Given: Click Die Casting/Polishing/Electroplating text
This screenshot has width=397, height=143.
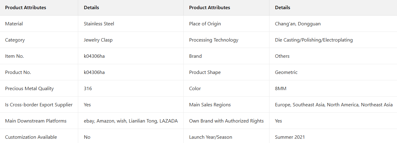Looking at the screenshot, I should point(314,40).
